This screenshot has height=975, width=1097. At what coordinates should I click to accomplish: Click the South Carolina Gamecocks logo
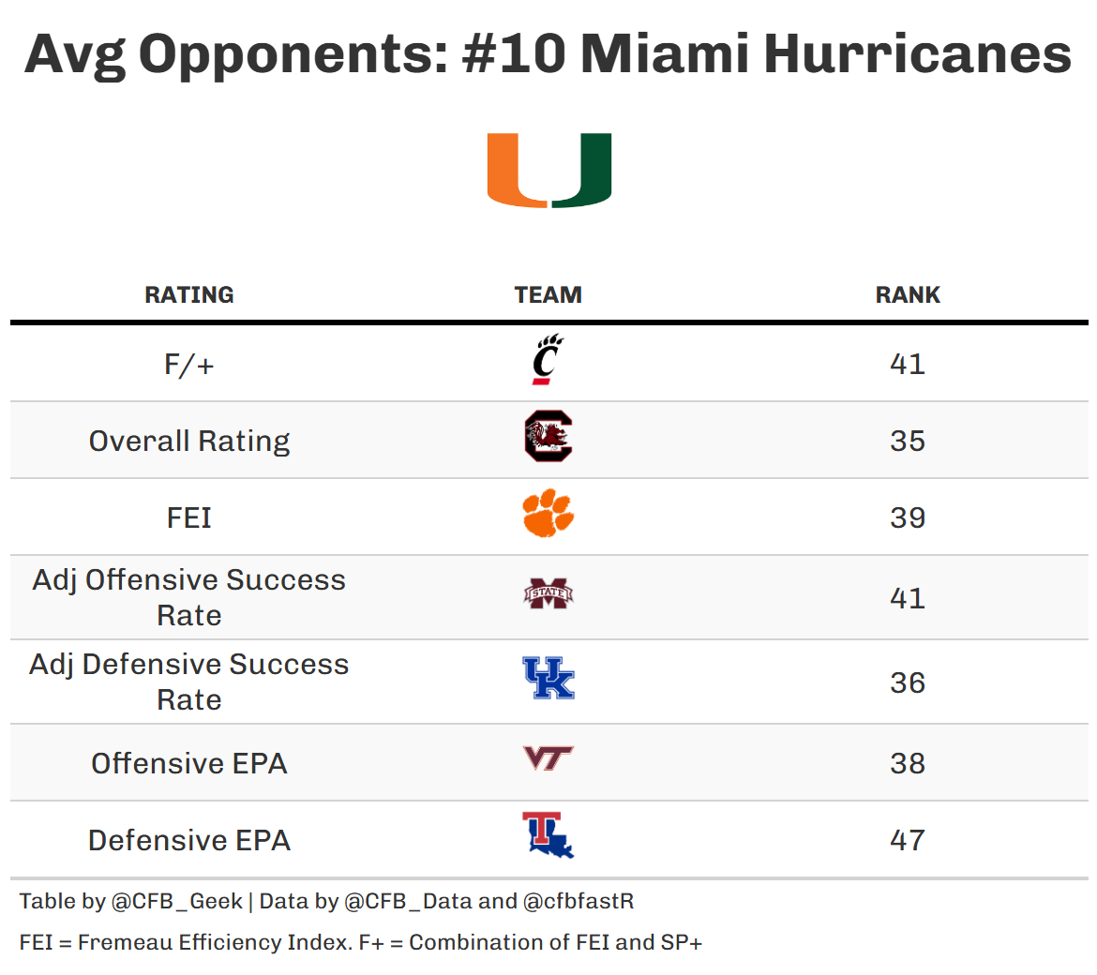pos(548,437)
